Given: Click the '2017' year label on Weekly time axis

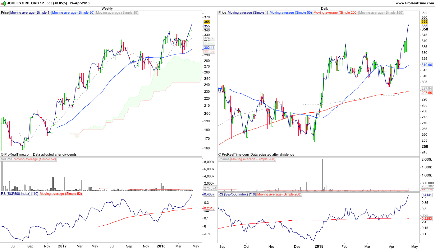Looking at the screenshot, I should click(62, 246).
